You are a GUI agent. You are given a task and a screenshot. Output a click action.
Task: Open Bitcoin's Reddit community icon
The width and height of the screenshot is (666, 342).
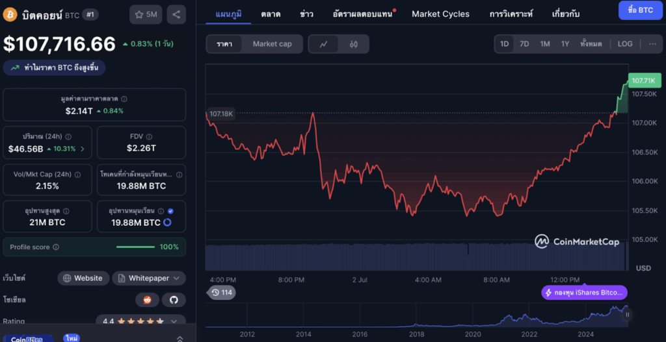147,300
